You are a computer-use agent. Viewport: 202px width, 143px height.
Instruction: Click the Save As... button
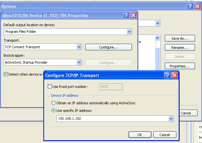pyautogui.click(x=179, y=38)
